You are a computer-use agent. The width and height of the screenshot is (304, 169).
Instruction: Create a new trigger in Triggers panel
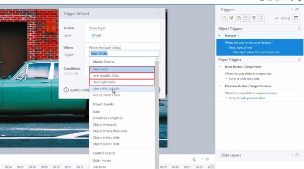coord(224,18)
